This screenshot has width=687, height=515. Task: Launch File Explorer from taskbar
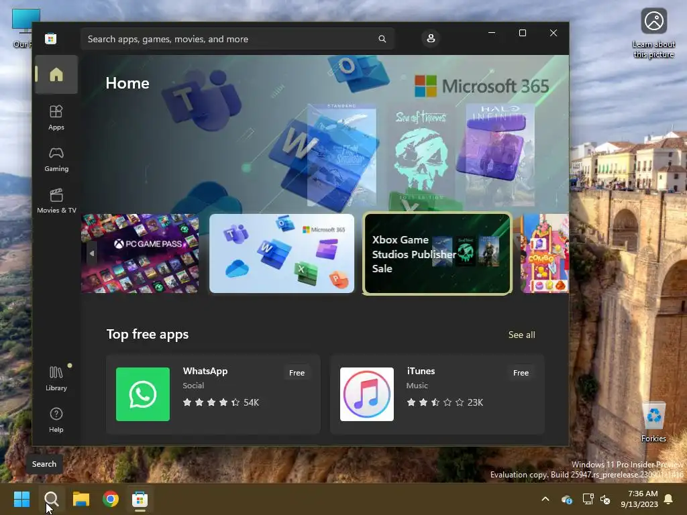pos(81,499)
